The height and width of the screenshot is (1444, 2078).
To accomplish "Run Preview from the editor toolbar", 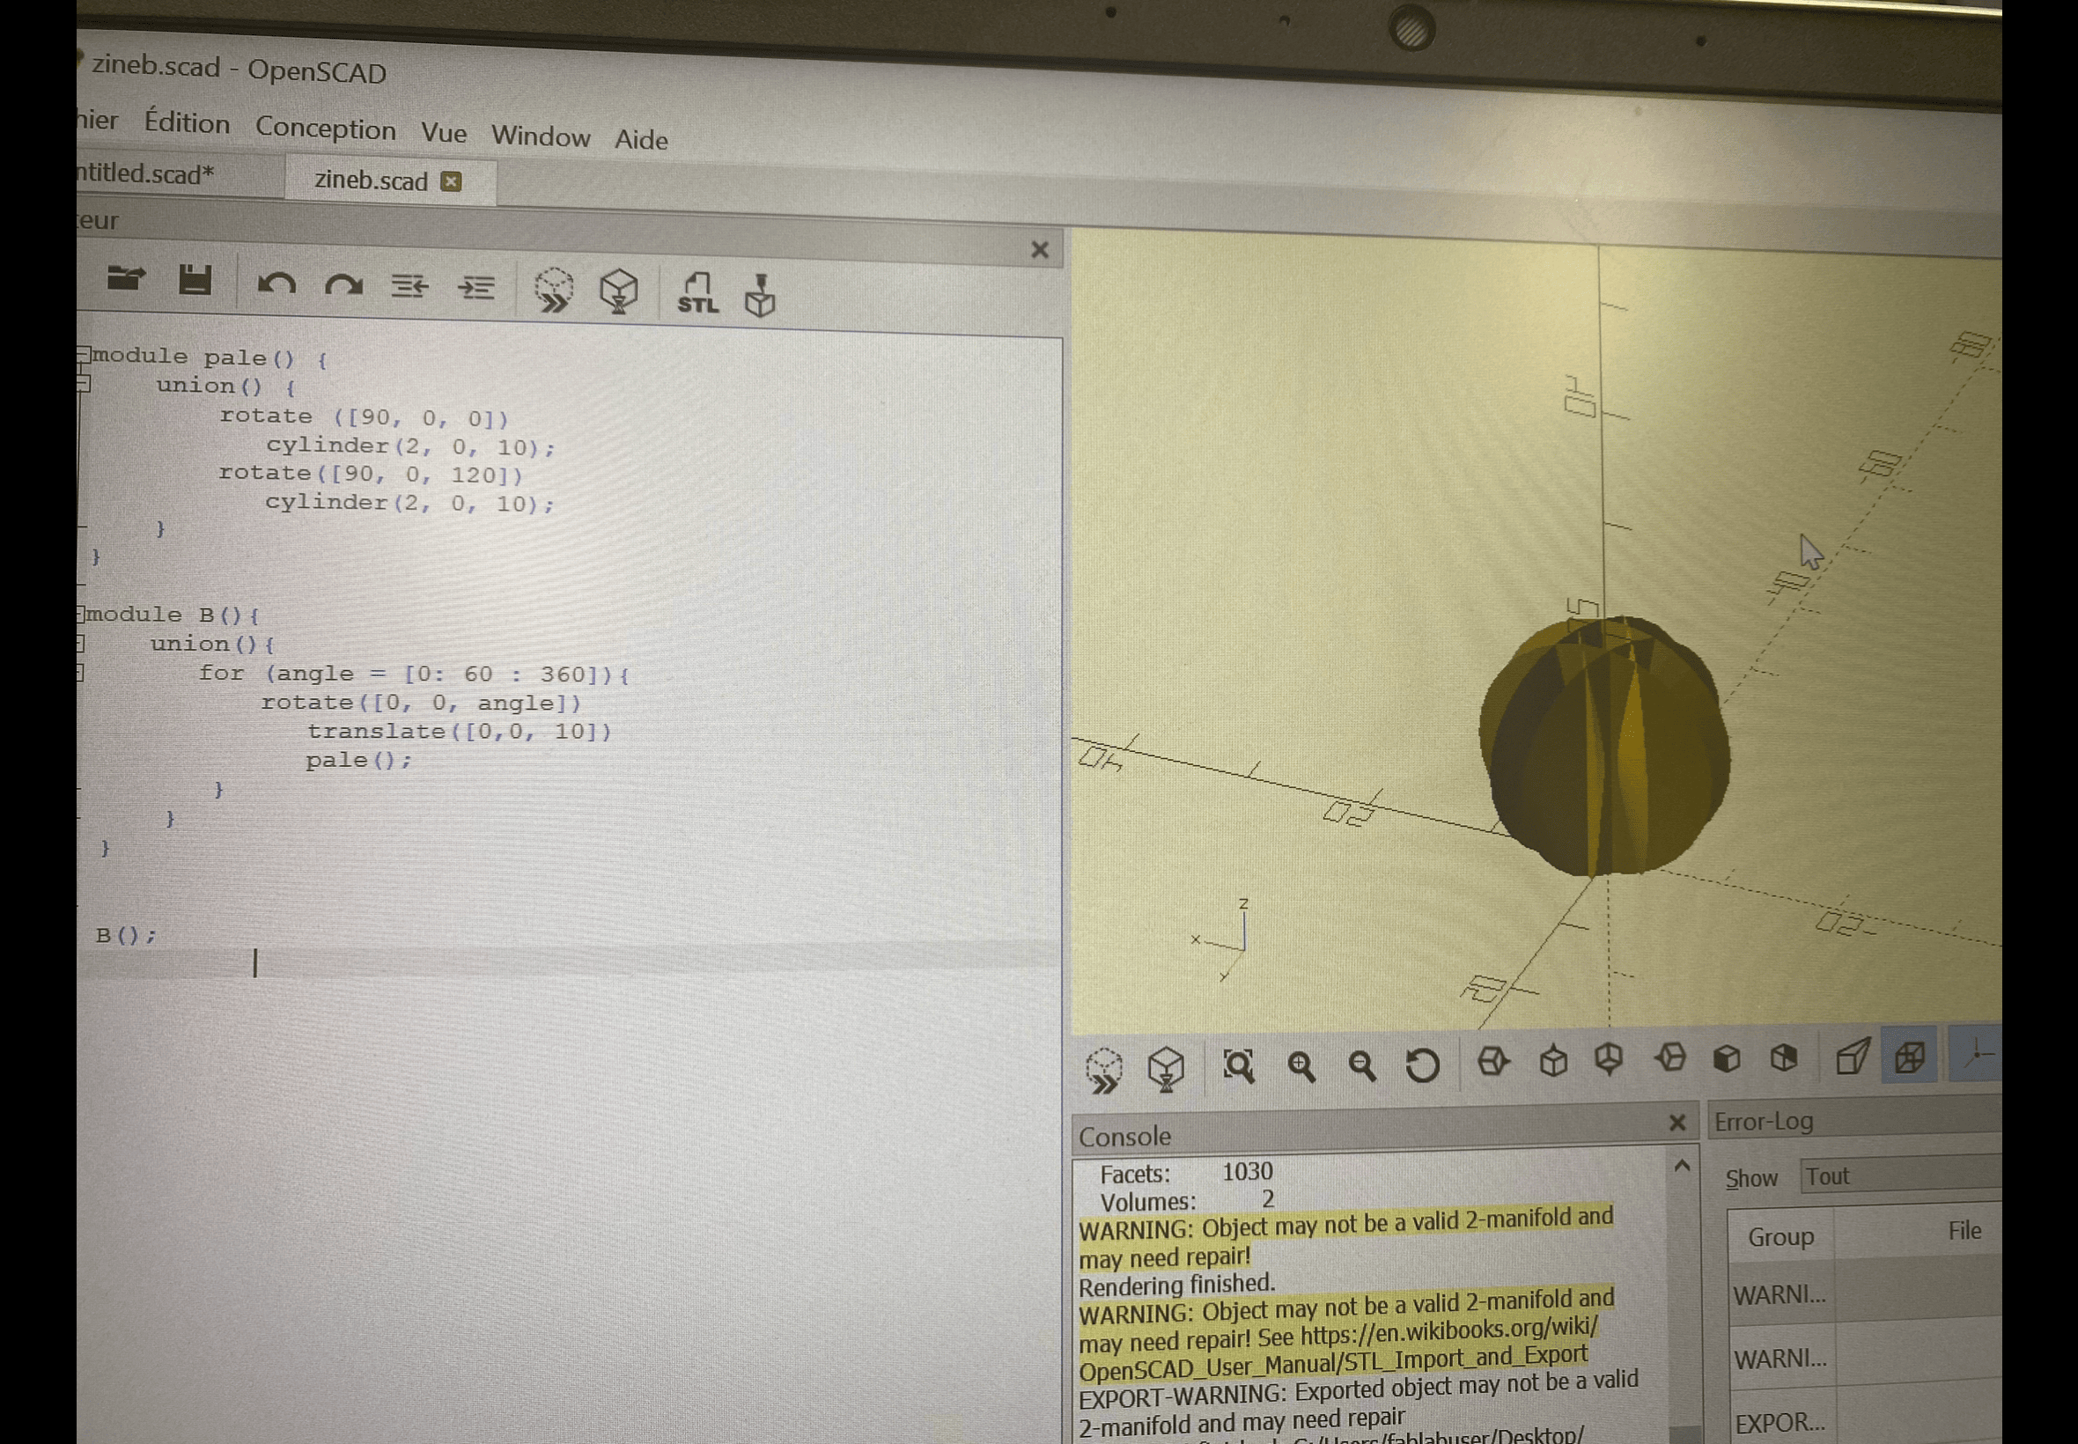I will 554,291.
